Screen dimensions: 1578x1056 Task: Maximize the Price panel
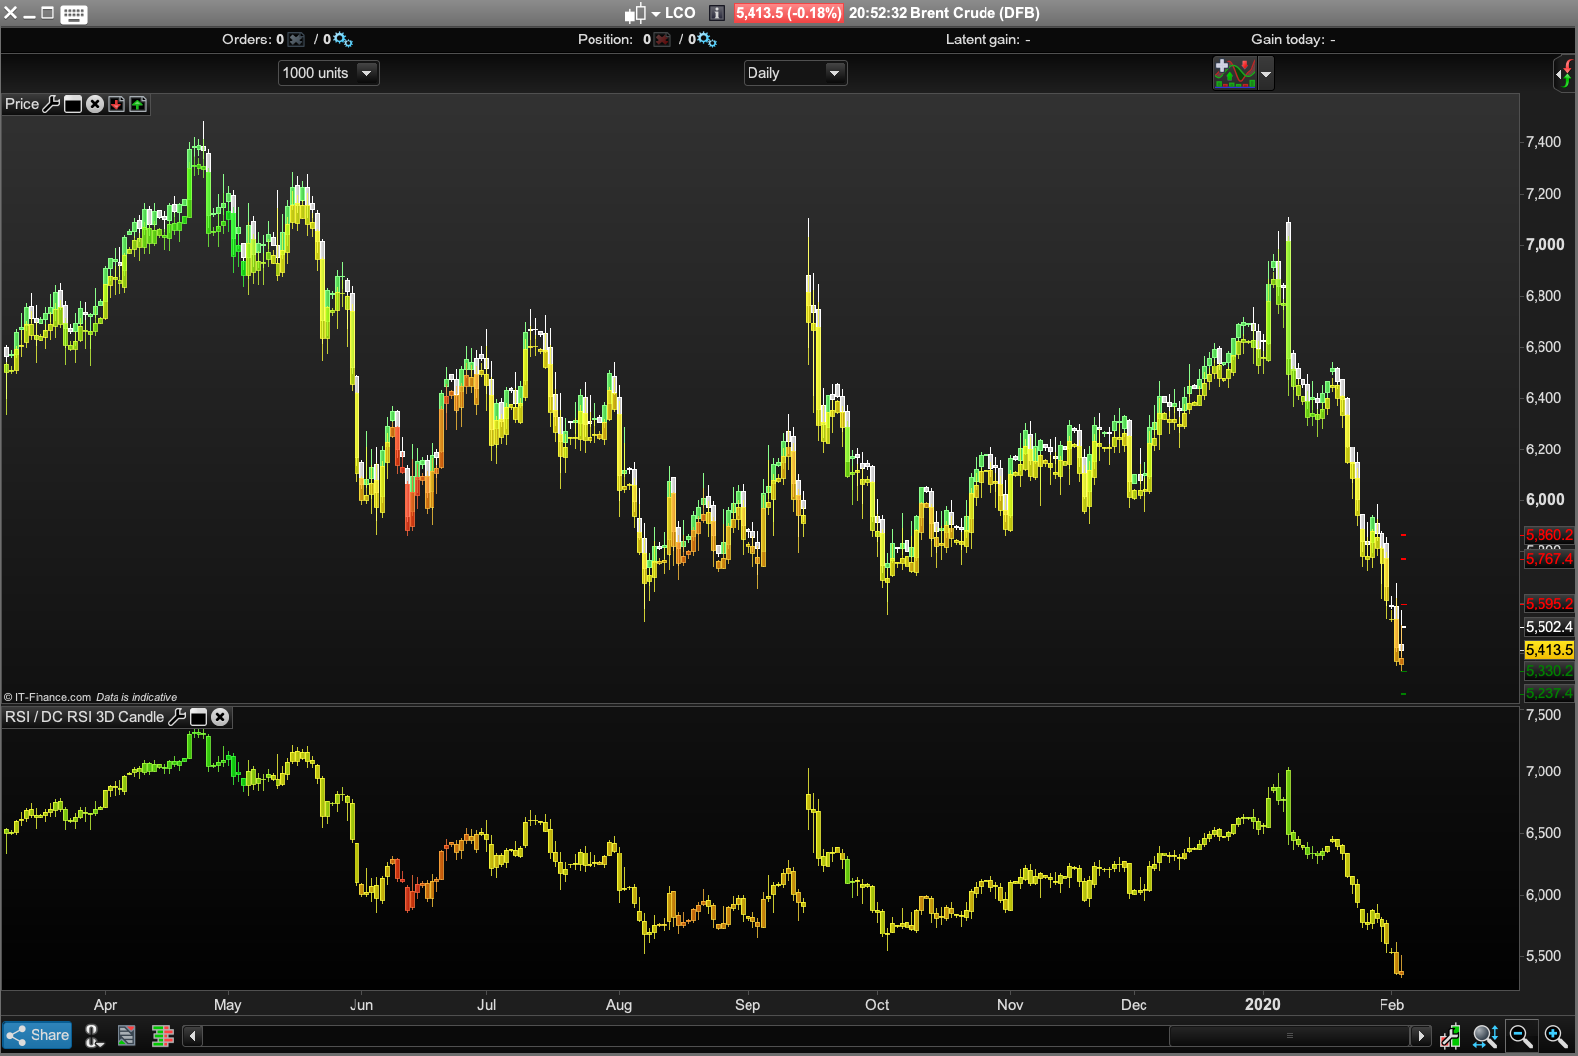pyautogui.click(x=73, y=104)
